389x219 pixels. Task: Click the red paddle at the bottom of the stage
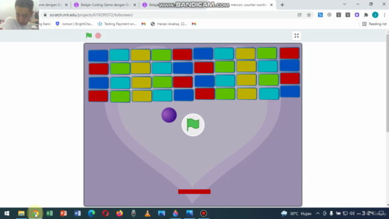pyautogui.click(x=194, y=192)
